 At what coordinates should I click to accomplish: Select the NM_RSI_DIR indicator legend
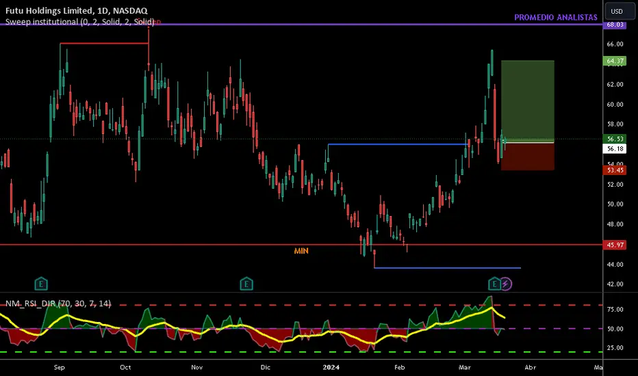click(58, 304)
